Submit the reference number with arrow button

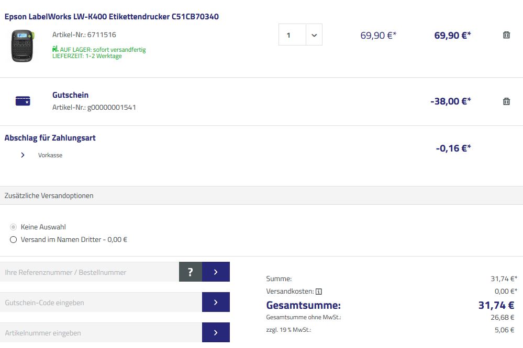click(x=216, y=272)
